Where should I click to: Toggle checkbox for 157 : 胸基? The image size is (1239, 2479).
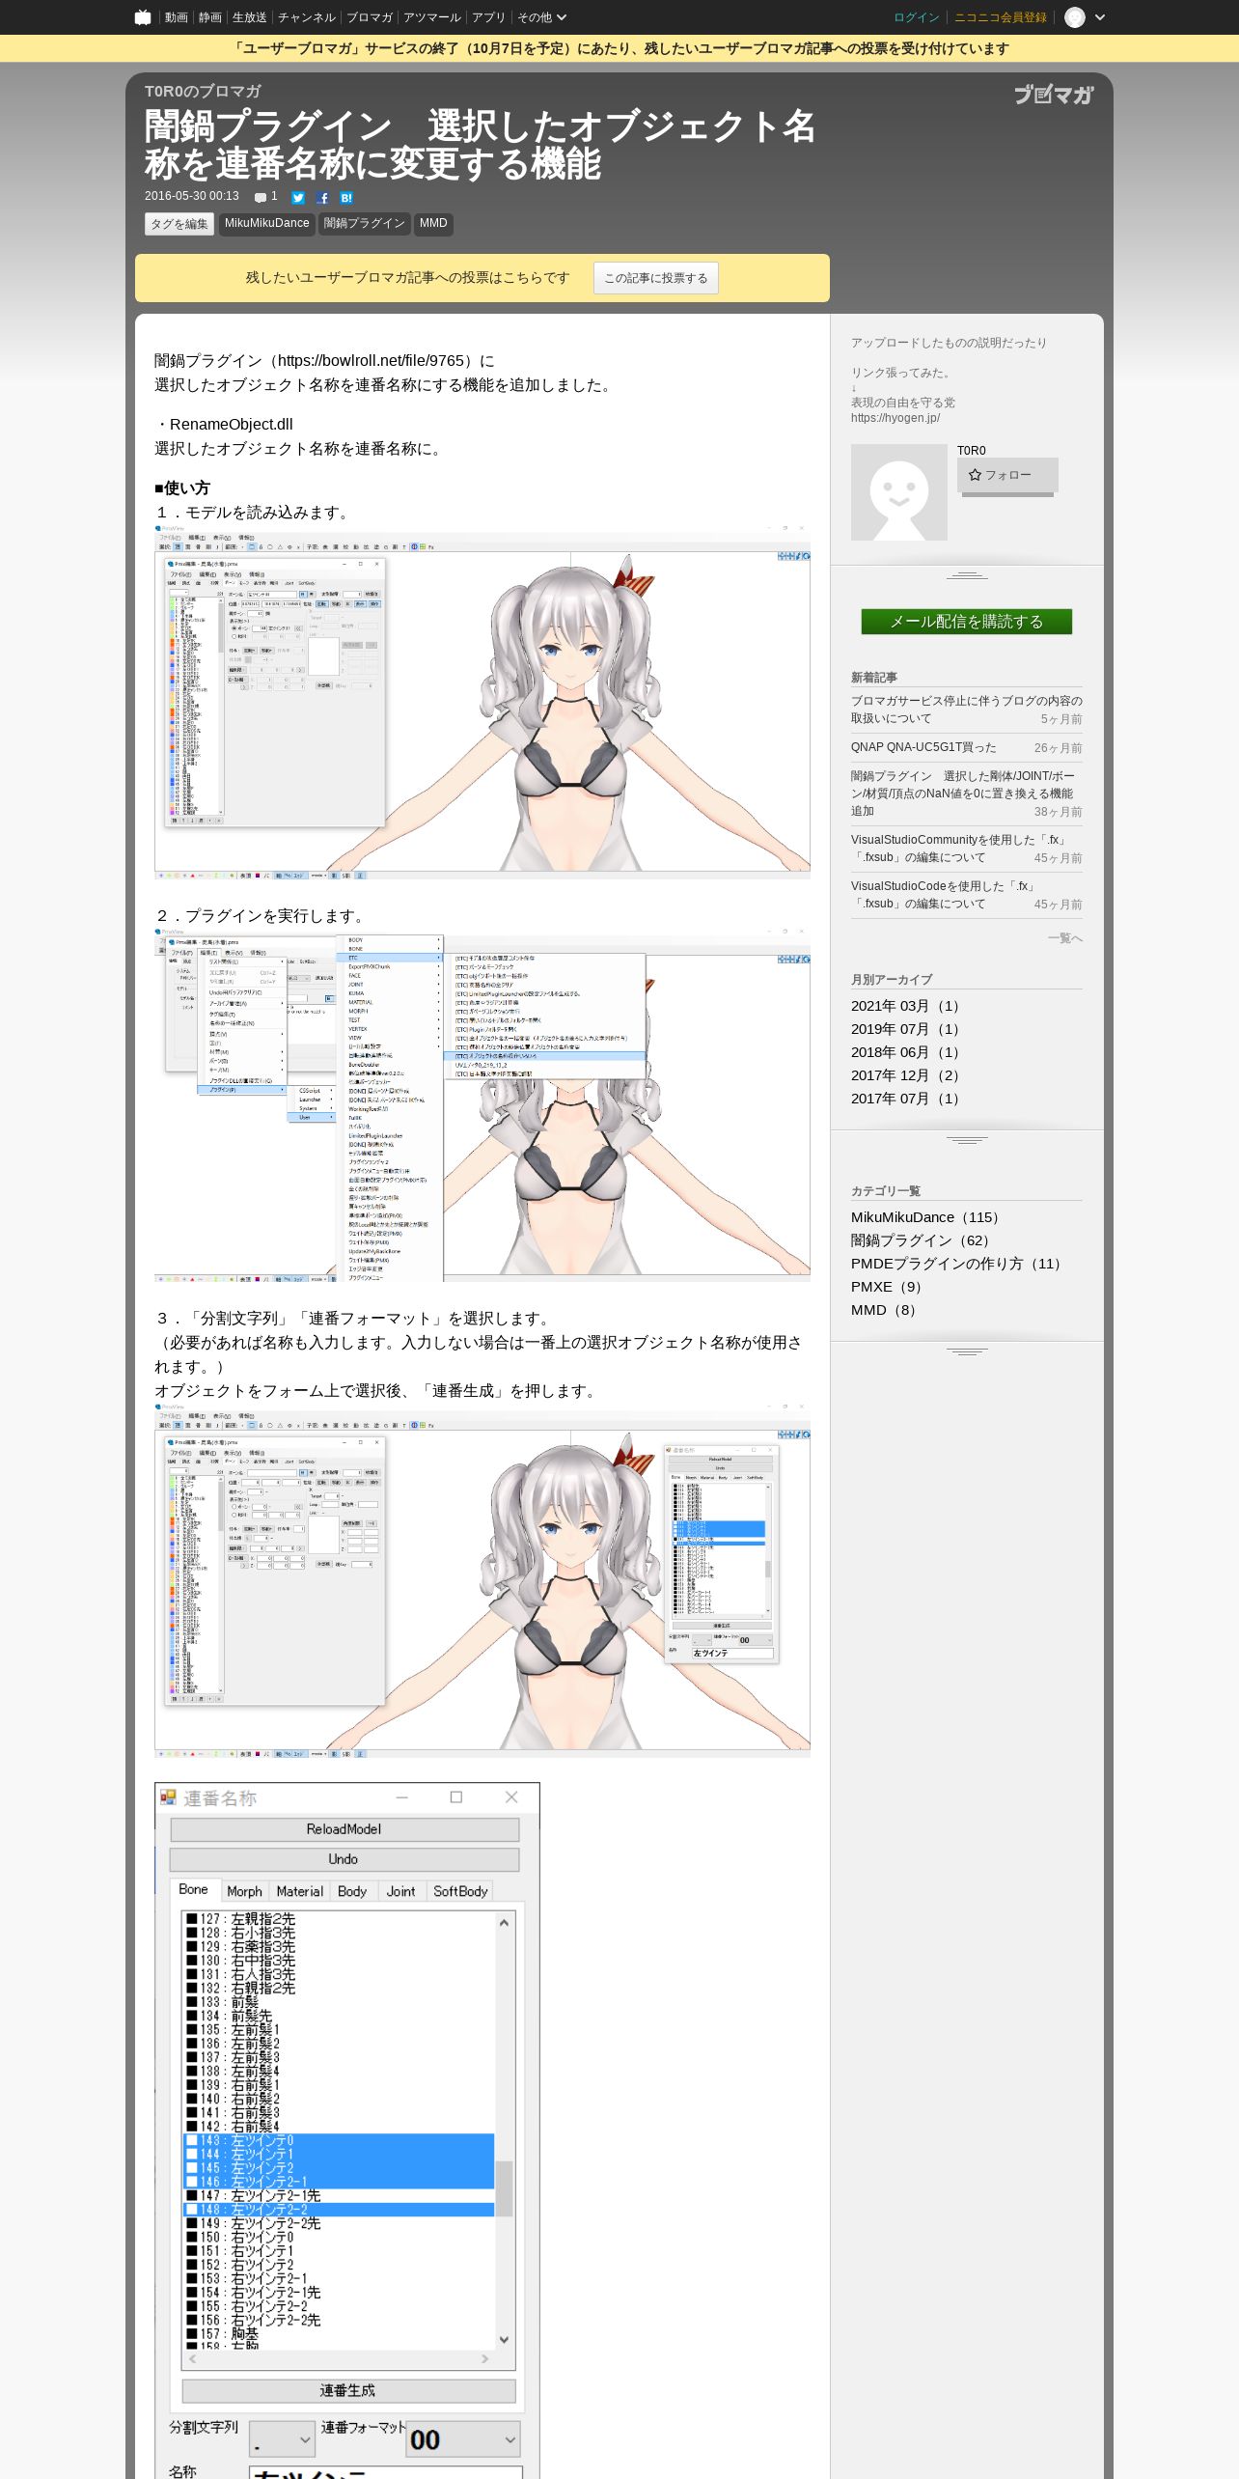[x=192, y=2333]
